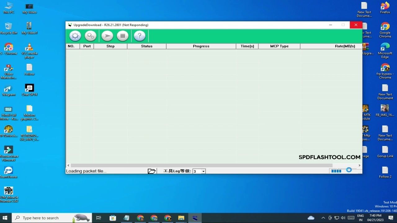Select the This PC desktop icon
397x223 pixels.
point(8,8)
